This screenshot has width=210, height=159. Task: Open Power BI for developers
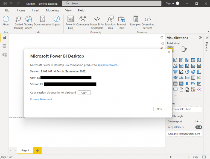point(97,19)
